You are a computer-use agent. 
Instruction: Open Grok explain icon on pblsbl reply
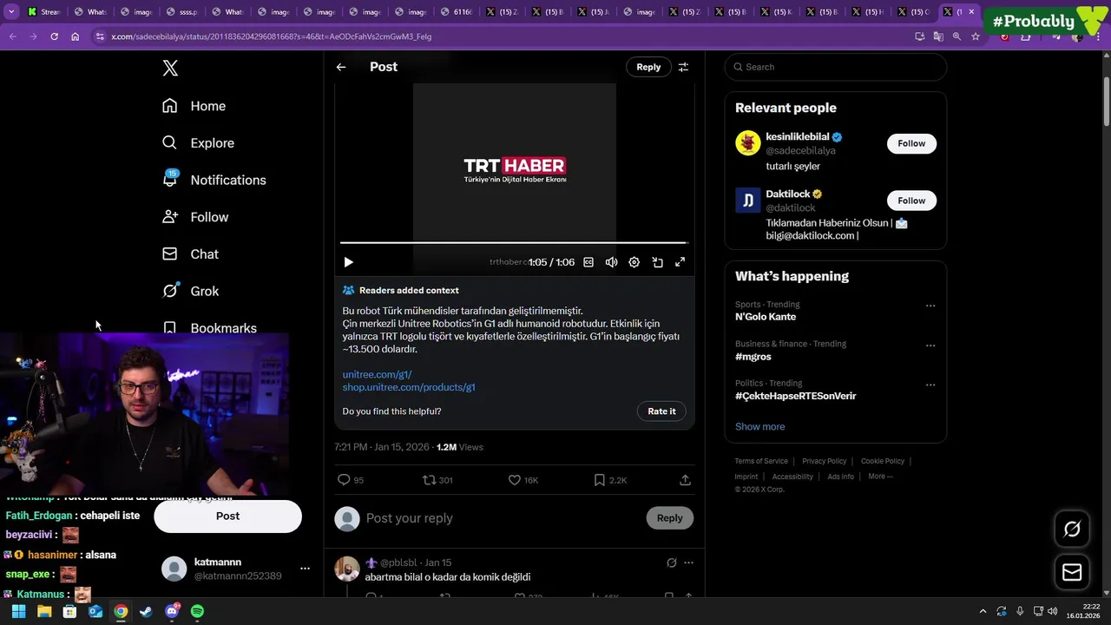[671, 562]
